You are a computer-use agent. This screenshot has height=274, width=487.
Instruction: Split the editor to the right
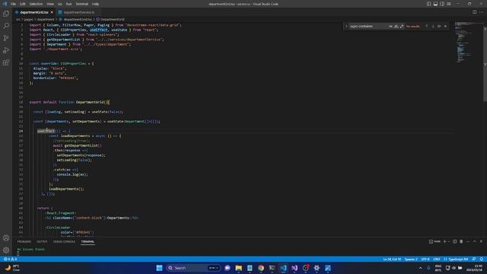coord(474,12)
